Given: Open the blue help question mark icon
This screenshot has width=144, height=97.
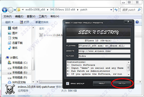Looking at the screenshot, I should [137, 22].
